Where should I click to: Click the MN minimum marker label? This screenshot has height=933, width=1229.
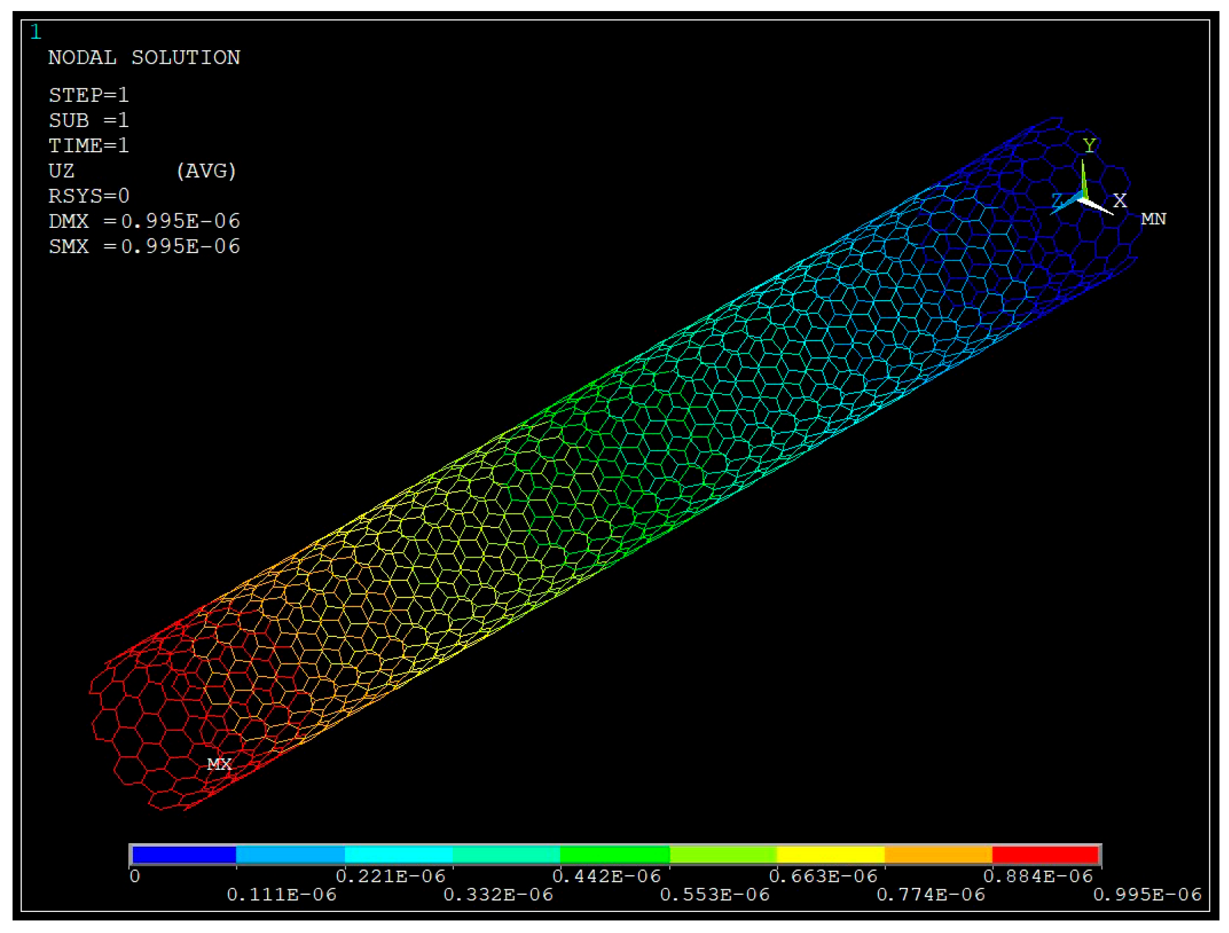1153,219
